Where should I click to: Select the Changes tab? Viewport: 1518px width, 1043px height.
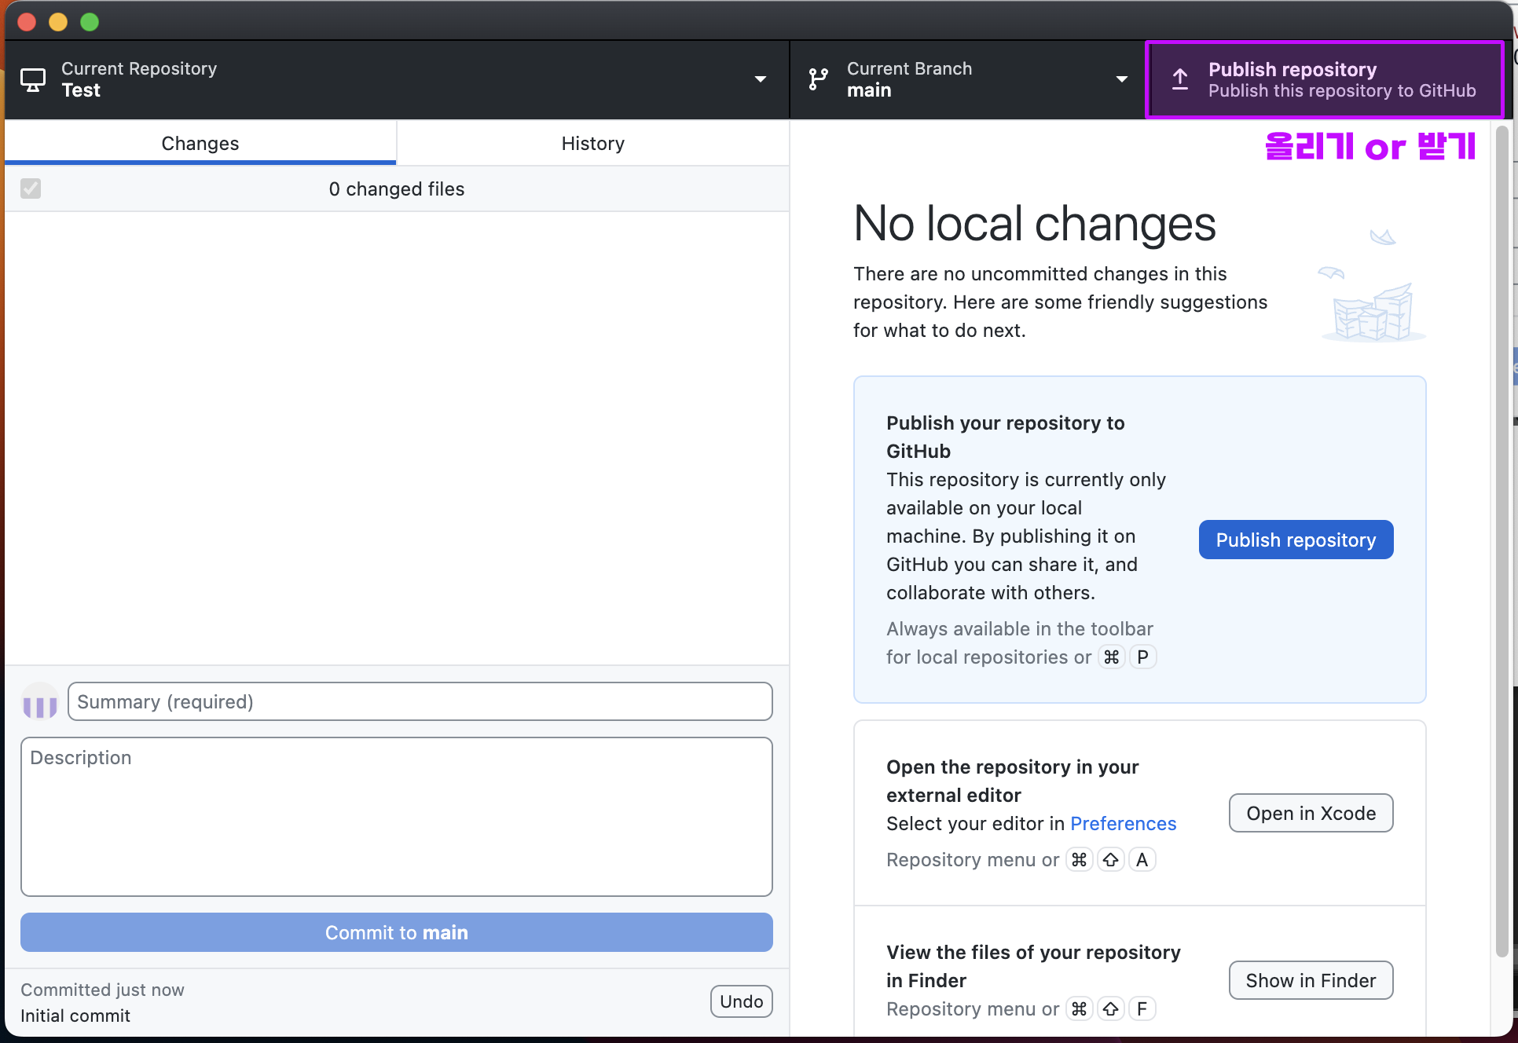(x=200, y=144)
